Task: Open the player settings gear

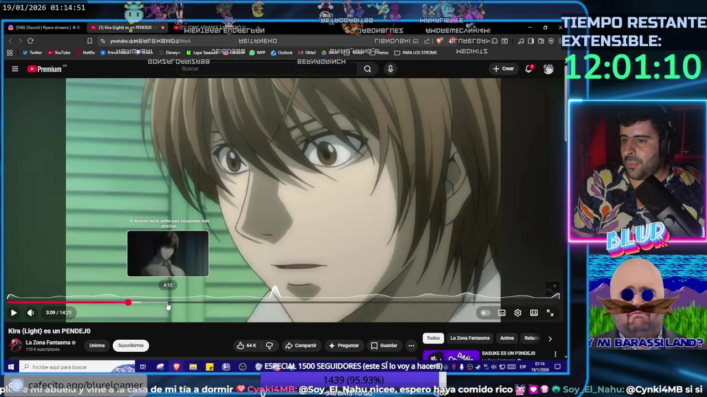Action: click(518, 313)
